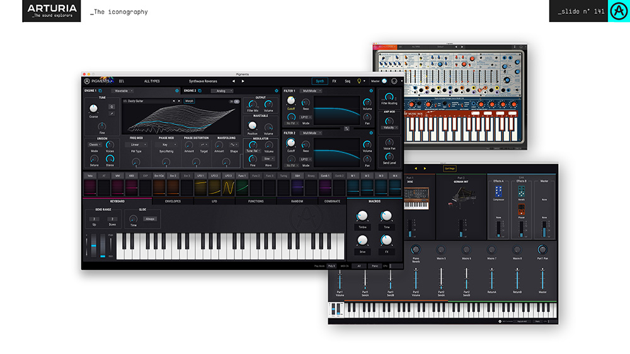630x354 pixels.
Task: Click the Poly 8 play mode button
Action: pyautogui.click(x=331, y=266)
